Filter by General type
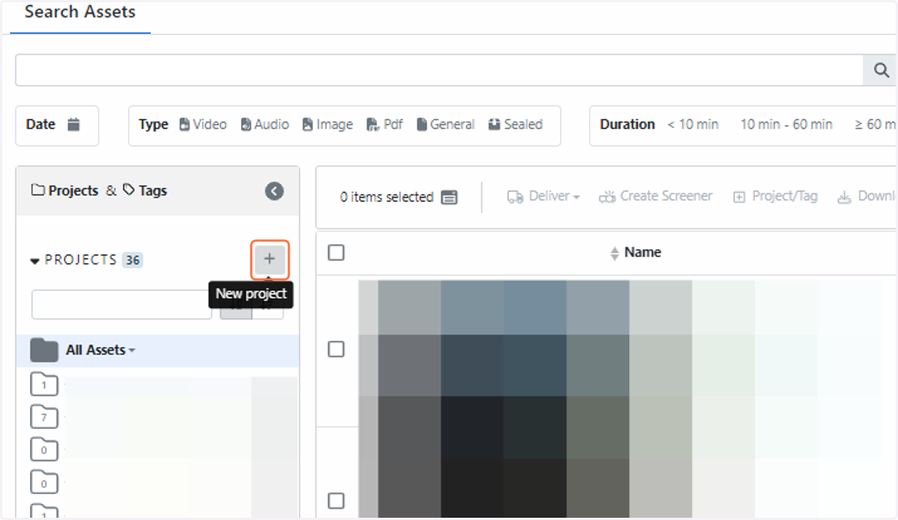Screen dimensions: 898x520 (x=446, y=125)
